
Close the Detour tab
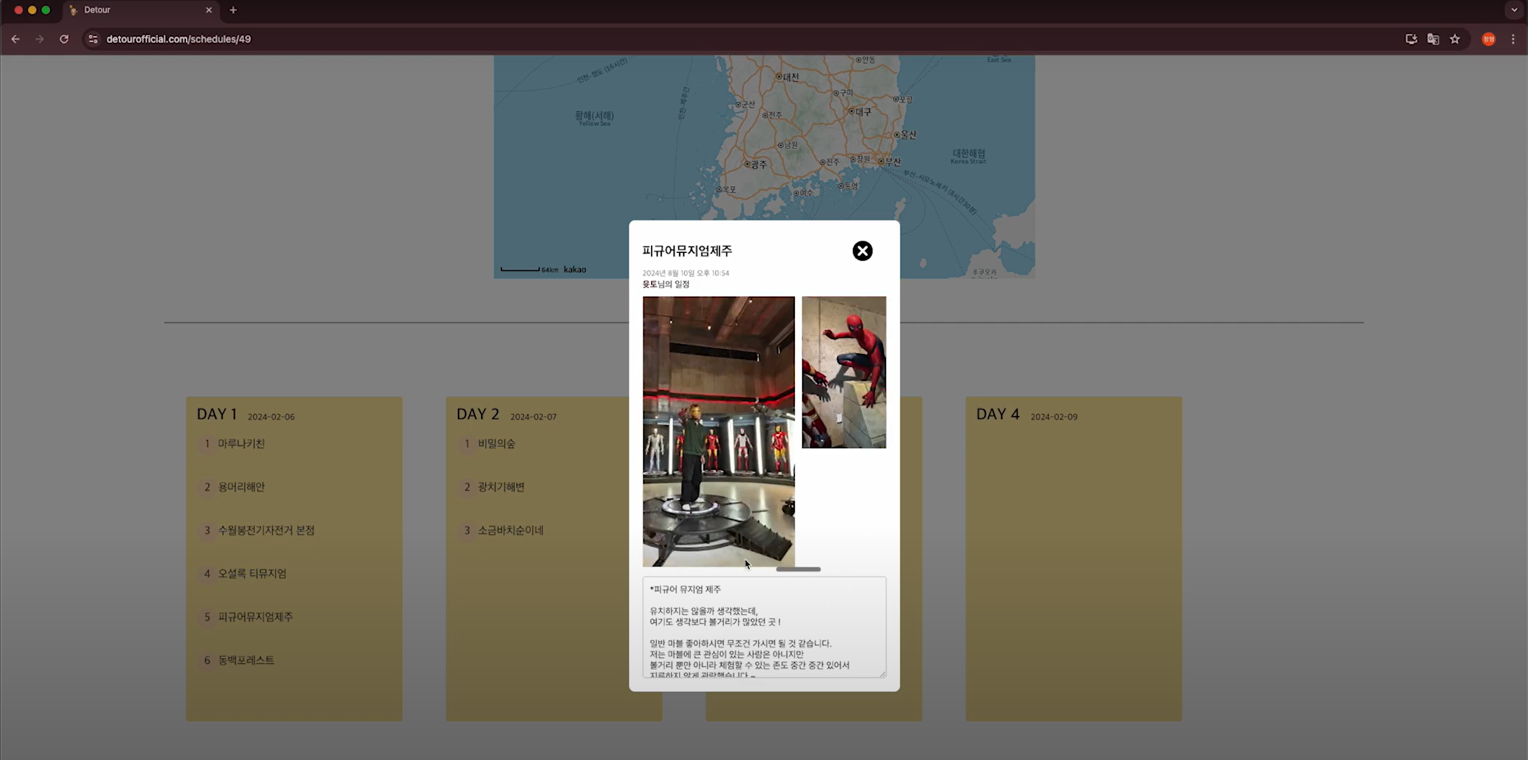209,10
